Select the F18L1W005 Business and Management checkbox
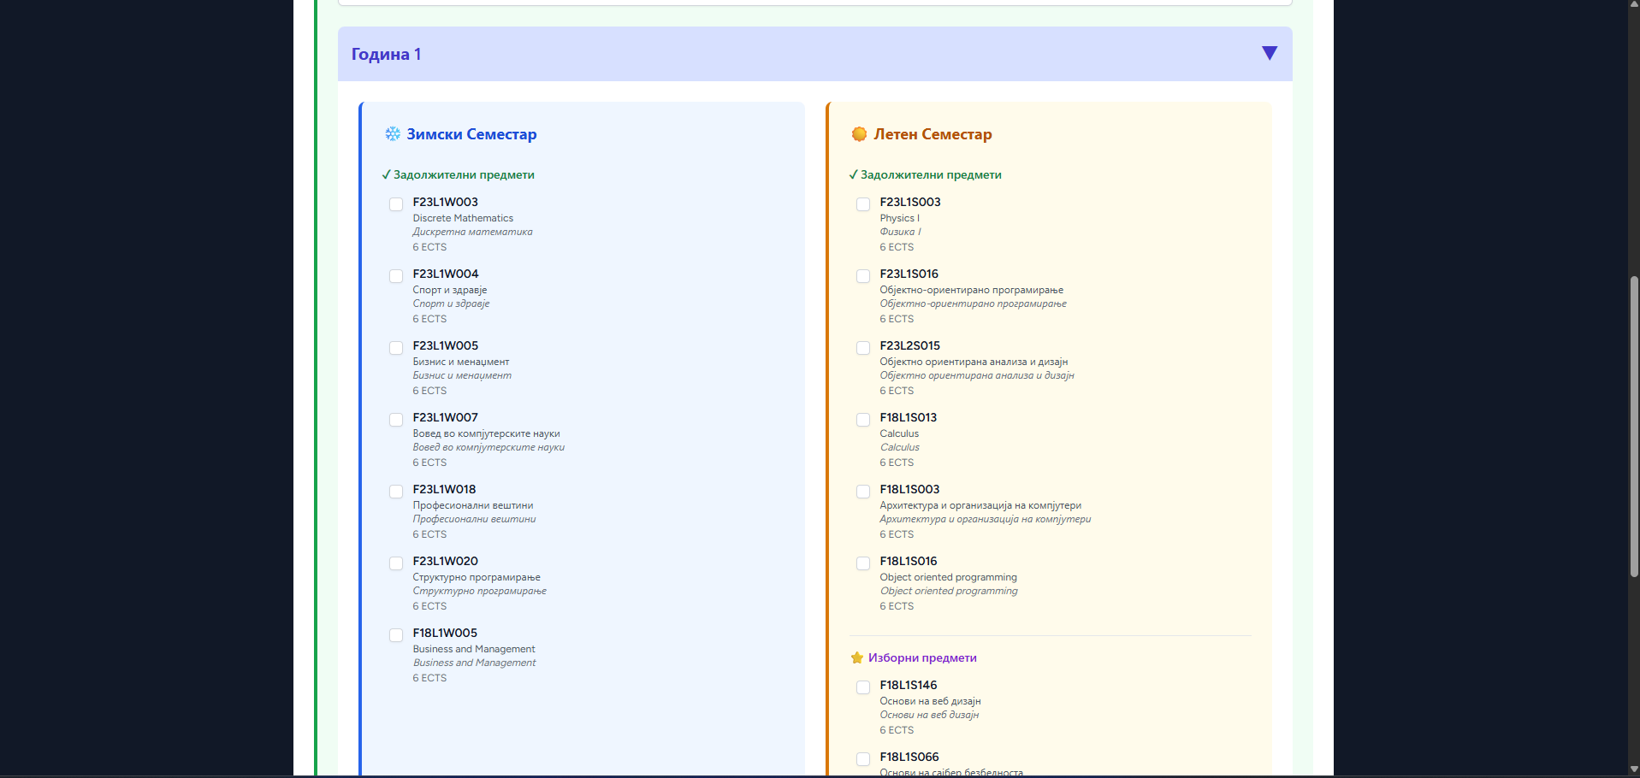The height and width of the screenshot is (778, 1640). (396, 635)
